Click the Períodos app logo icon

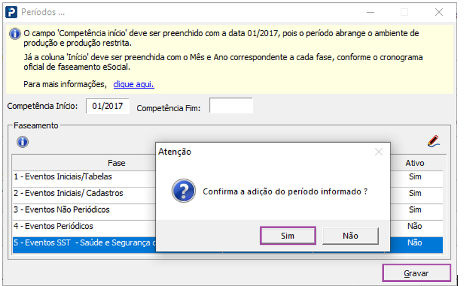tap(11, 12)
